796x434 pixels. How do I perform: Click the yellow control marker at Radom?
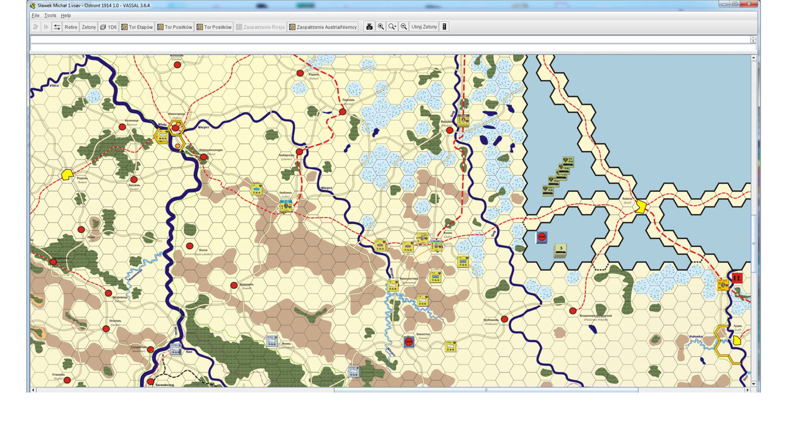[x=67, y=175]
